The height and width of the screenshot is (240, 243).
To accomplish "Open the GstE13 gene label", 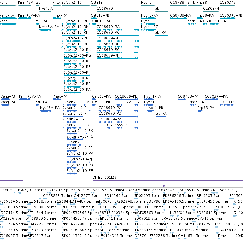I will point(97,3).
